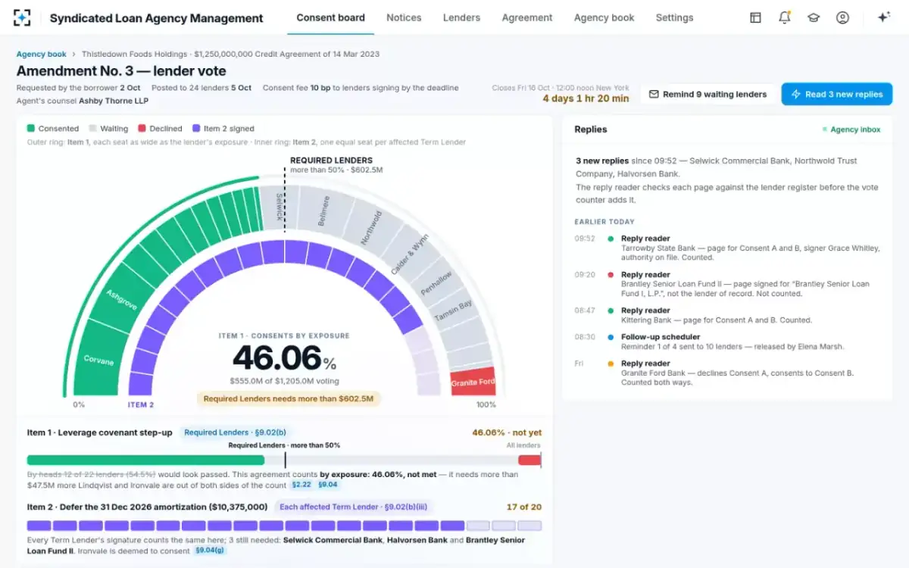Open the §9.04(g) section reference
The width and height of the screenshot is (909, 568).
coord(209,550)
